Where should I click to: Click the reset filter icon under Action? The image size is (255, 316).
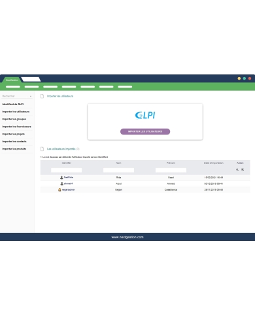click(x=243, y=170)
